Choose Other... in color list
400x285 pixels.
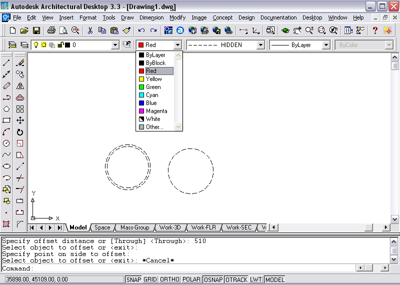click(x=155, y=127)
